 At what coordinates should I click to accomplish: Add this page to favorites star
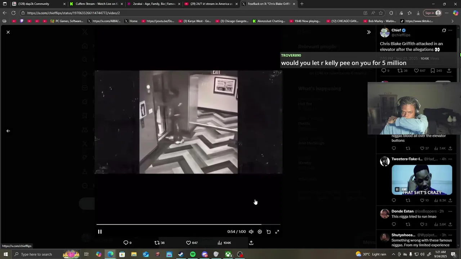pyautogui.click(x=381, y=13)
